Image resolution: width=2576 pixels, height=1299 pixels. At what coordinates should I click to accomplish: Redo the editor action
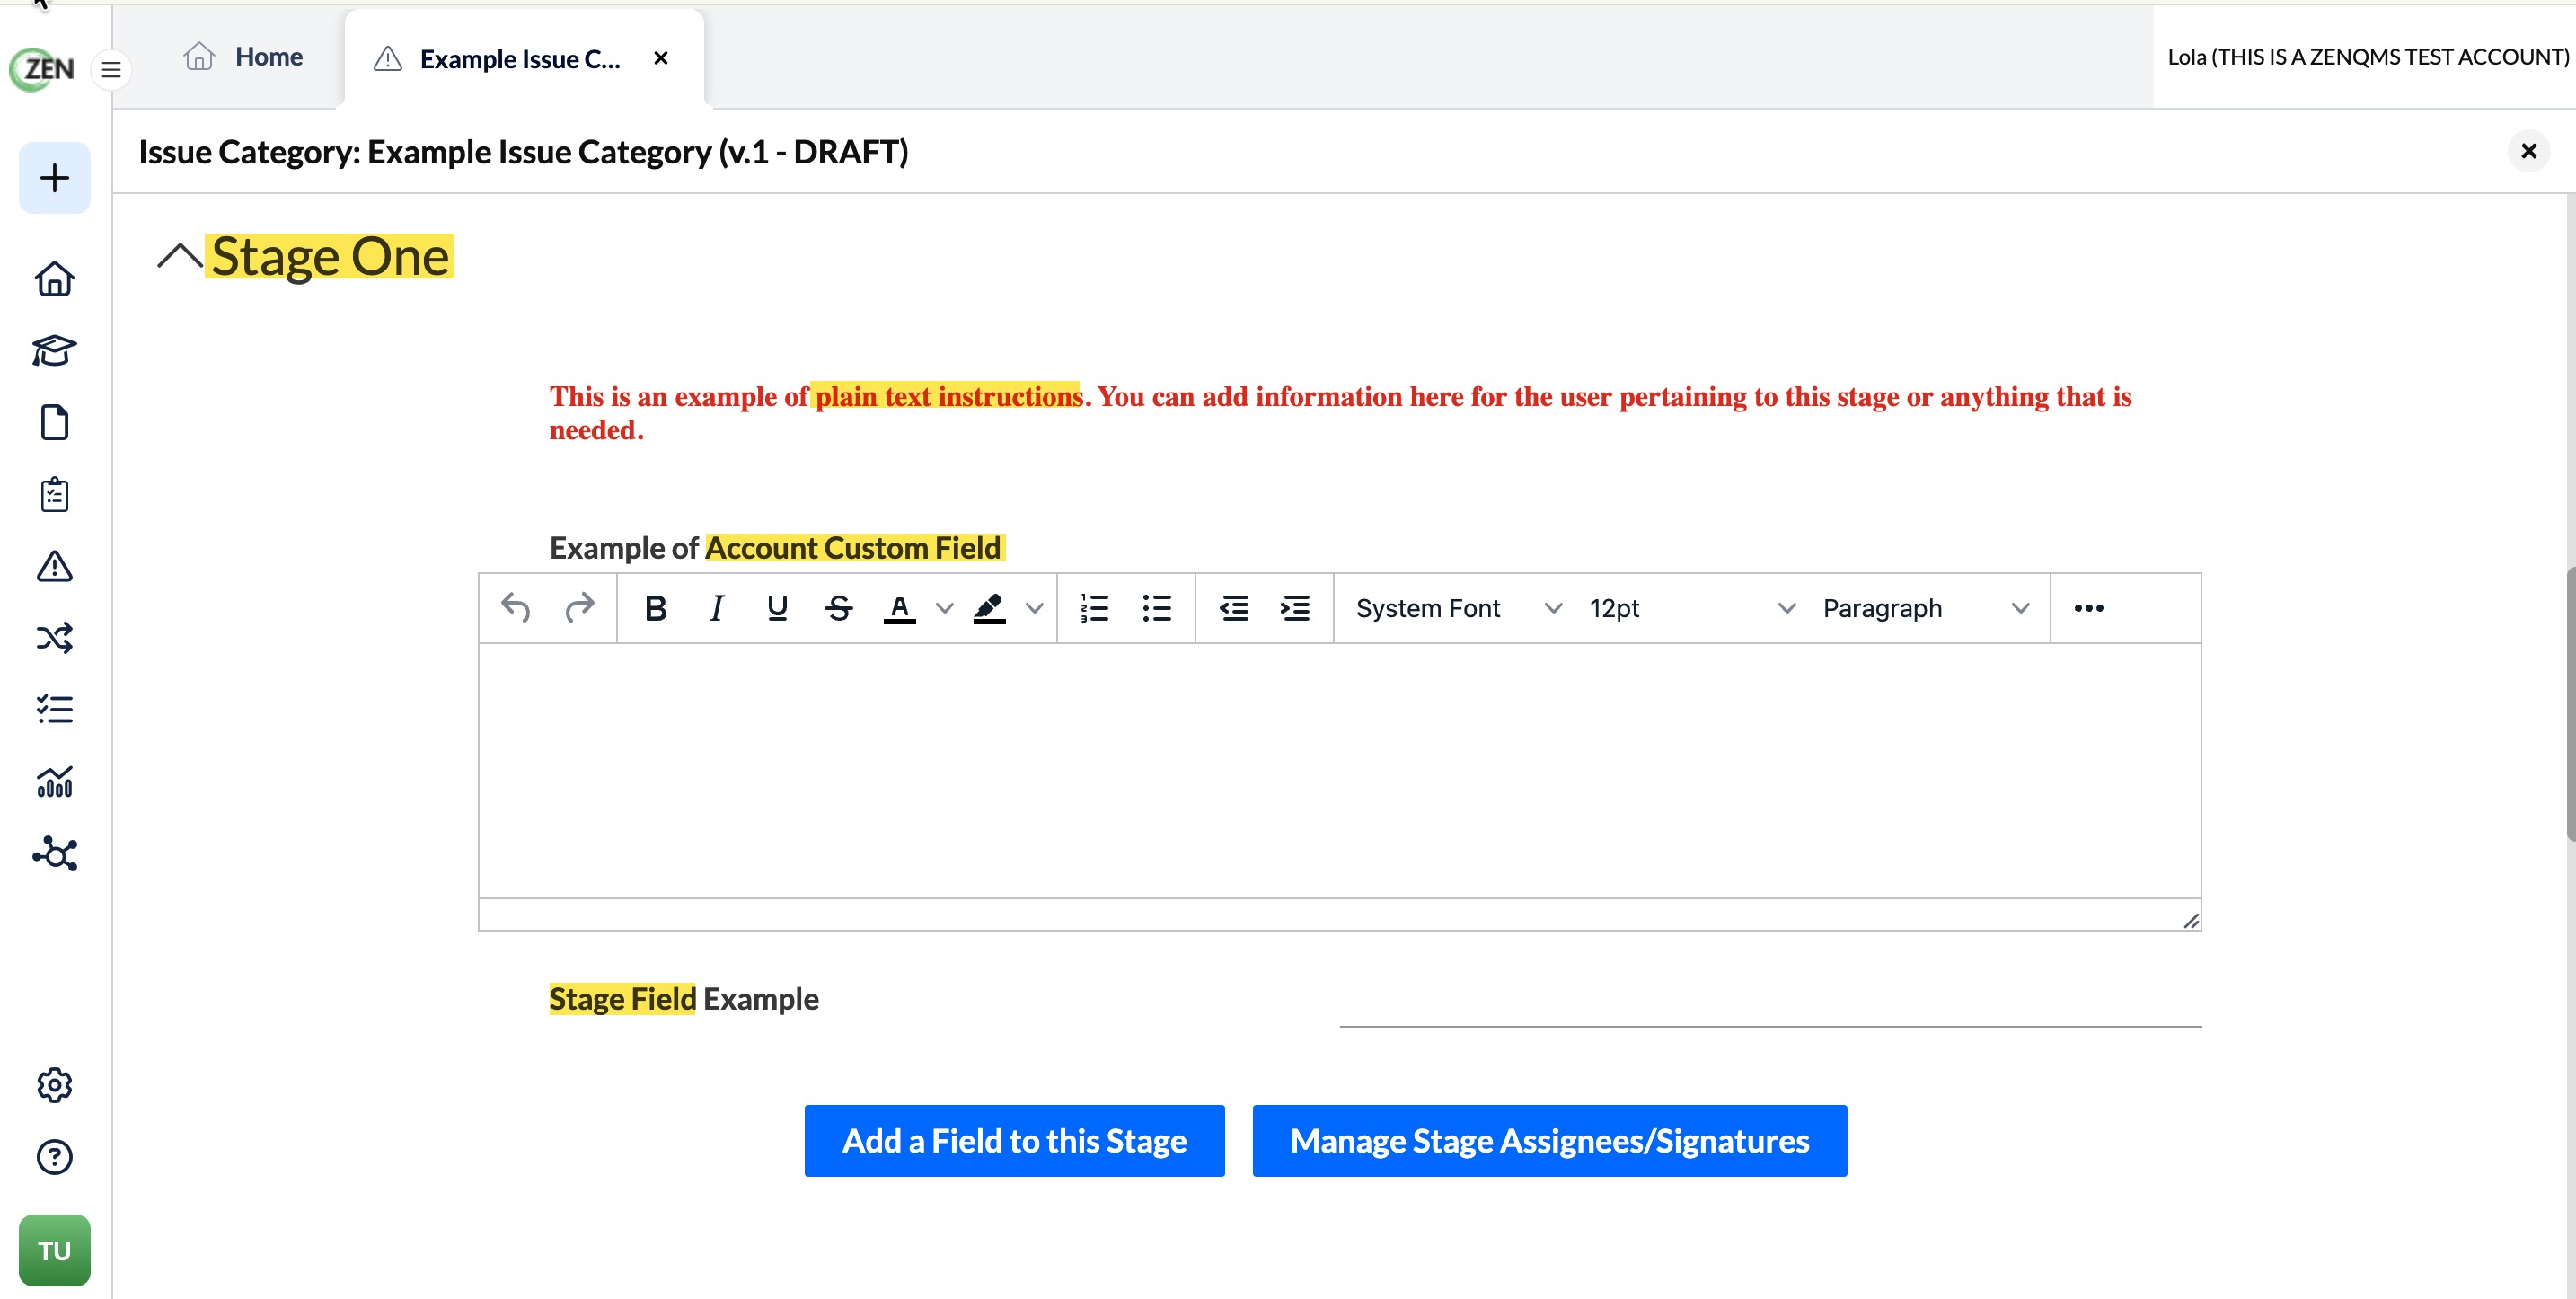point(579,608)
